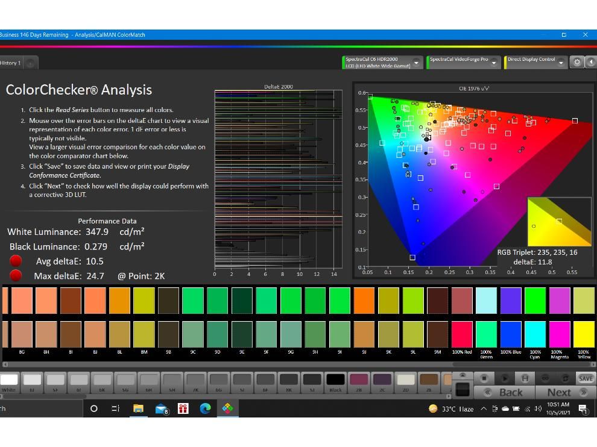The height and width of the screenshot is (447, 597).
Task: Open File Explorer from the taskbar
Action: pyautogui.click(x=138, y=408)
